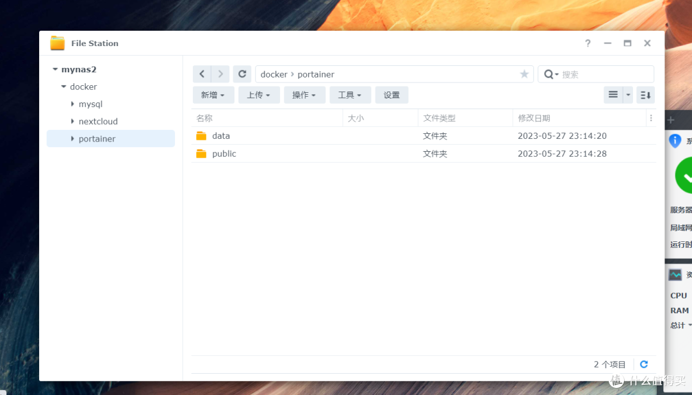Click RAM label in resource widget
Viewport: 692px width, 395px height.
680,310
